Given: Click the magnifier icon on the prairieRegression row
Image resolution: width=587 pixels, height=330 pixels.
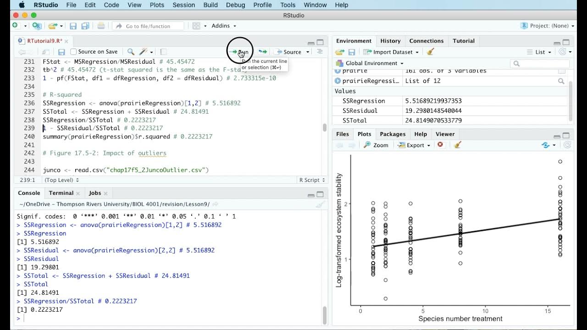Looking at the screenshot, I should point(561,81).
